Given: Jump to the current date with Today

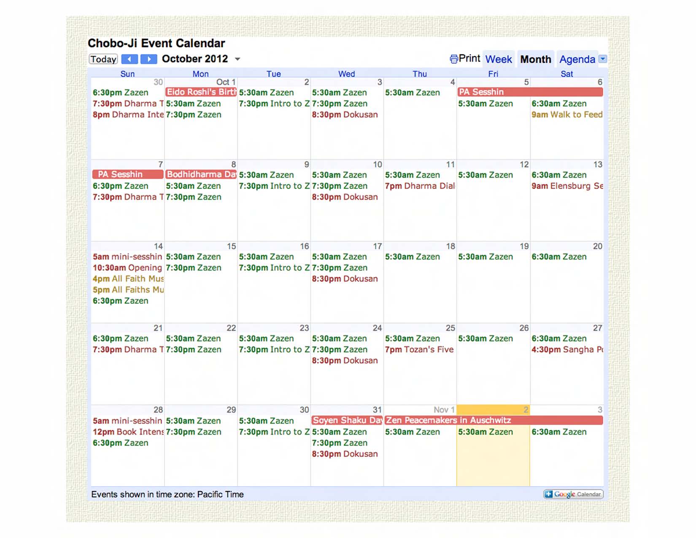Looking at the screenshot, I should pos(103,59).
